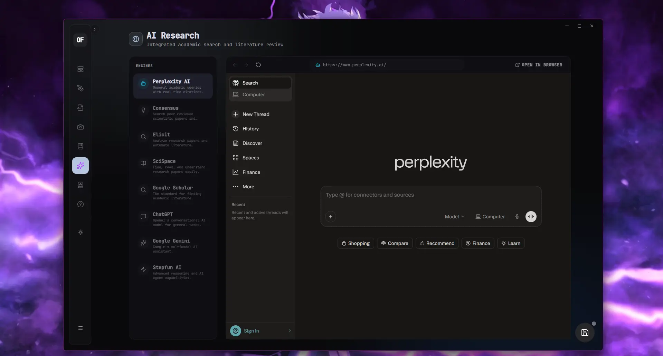Click the plus attach button in search box
Viewport: 663px width, 356px height.
click(331, 217)
